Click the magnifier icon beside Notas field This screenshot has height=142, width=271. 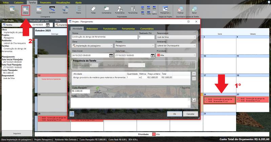[194, 100]
